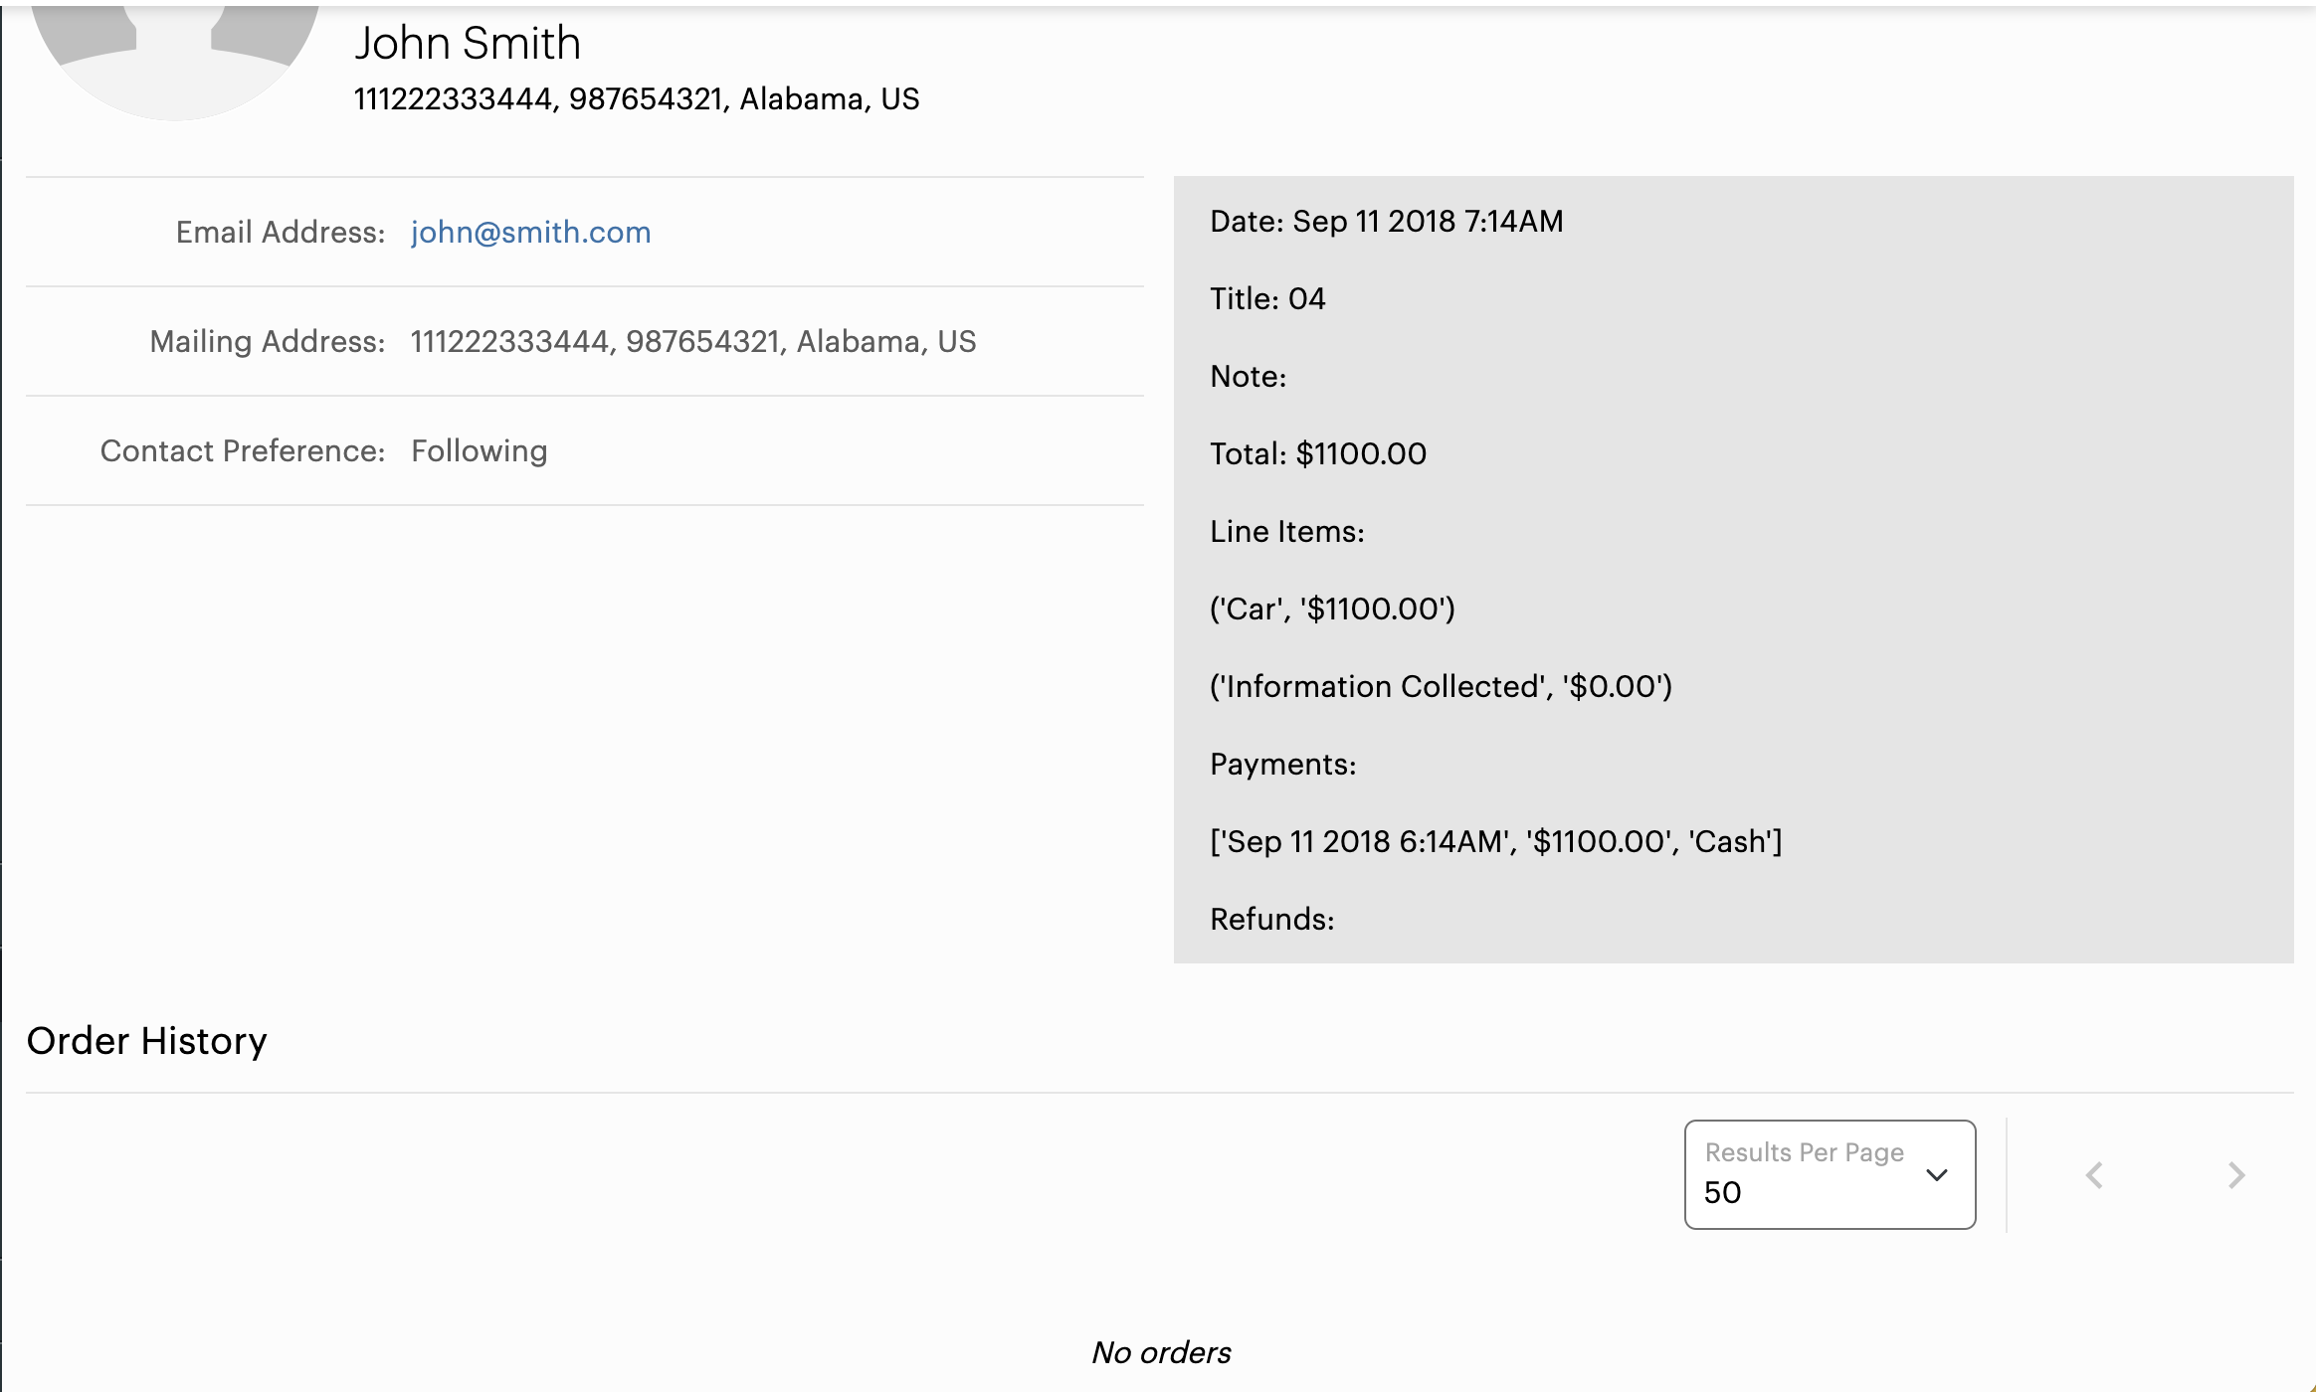
Task: Click the Contact Preference value Following
Action: [x=480, y=450]
